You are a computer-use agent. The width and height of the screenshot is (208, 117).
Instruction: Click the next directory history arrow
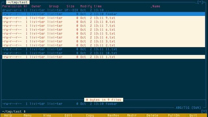click(204, 2)
